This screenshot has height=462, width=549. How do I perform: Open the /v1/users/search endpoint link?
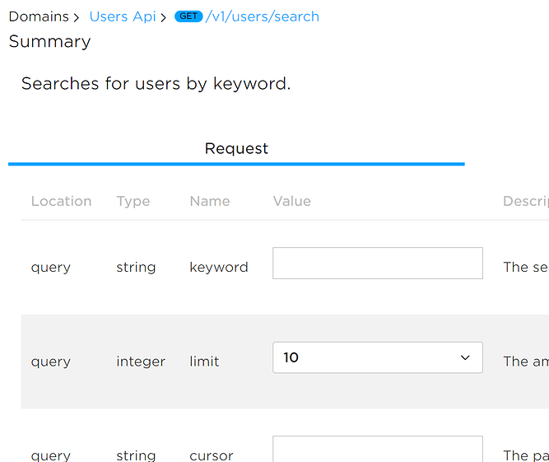coord(263,16)
